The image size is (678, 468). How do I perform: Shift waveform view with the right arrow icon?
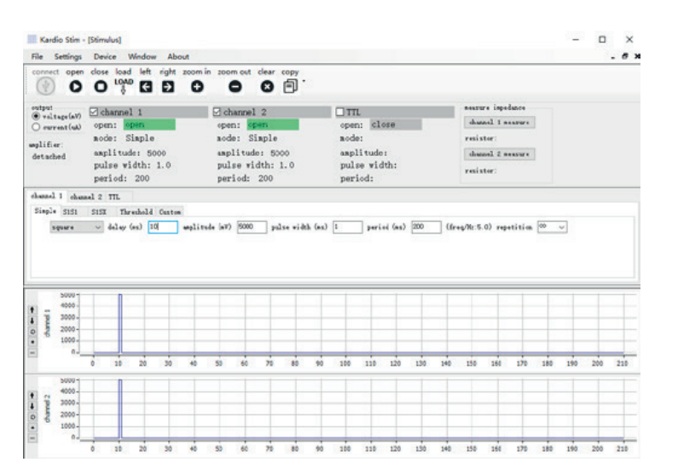click(168, 87)
